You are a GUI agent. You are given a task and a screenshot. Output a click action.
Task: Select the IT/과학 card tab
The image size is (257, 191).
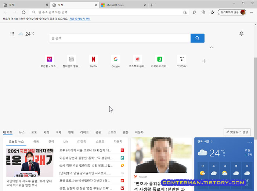tap(82, 142)
